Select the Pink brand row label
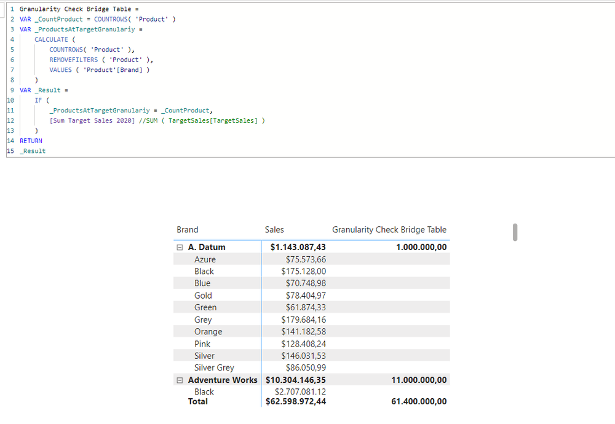 click(202, 344)
